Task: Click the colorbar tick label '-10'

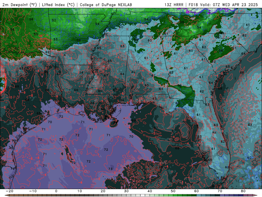Action: coord(33,191)
